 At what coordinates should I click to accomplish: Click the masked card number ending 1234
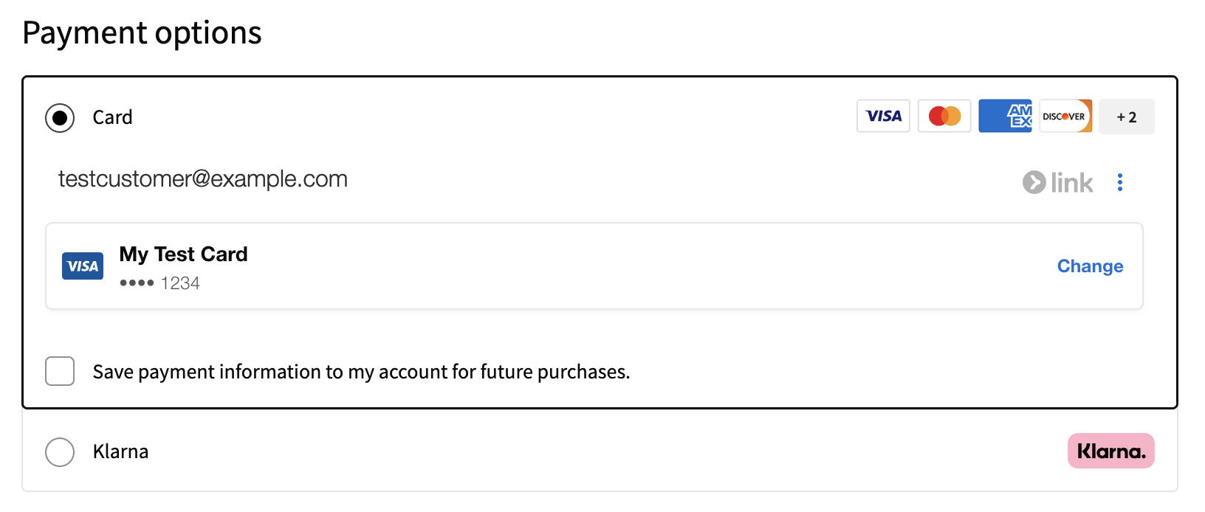159,283
